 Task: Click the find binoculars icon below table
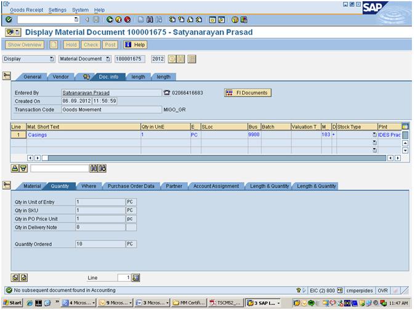pos(94,168)
